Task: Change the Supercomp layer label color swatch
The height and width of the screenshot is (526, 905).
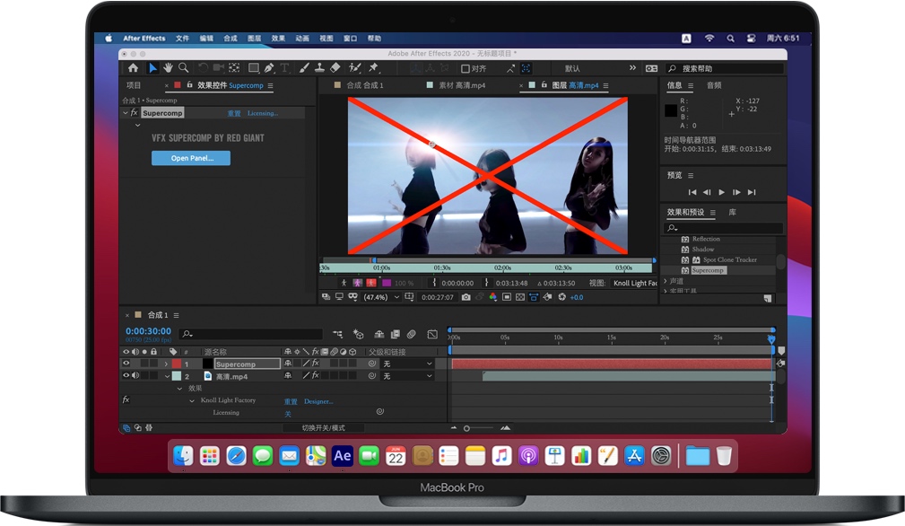Action: [176, 364]
